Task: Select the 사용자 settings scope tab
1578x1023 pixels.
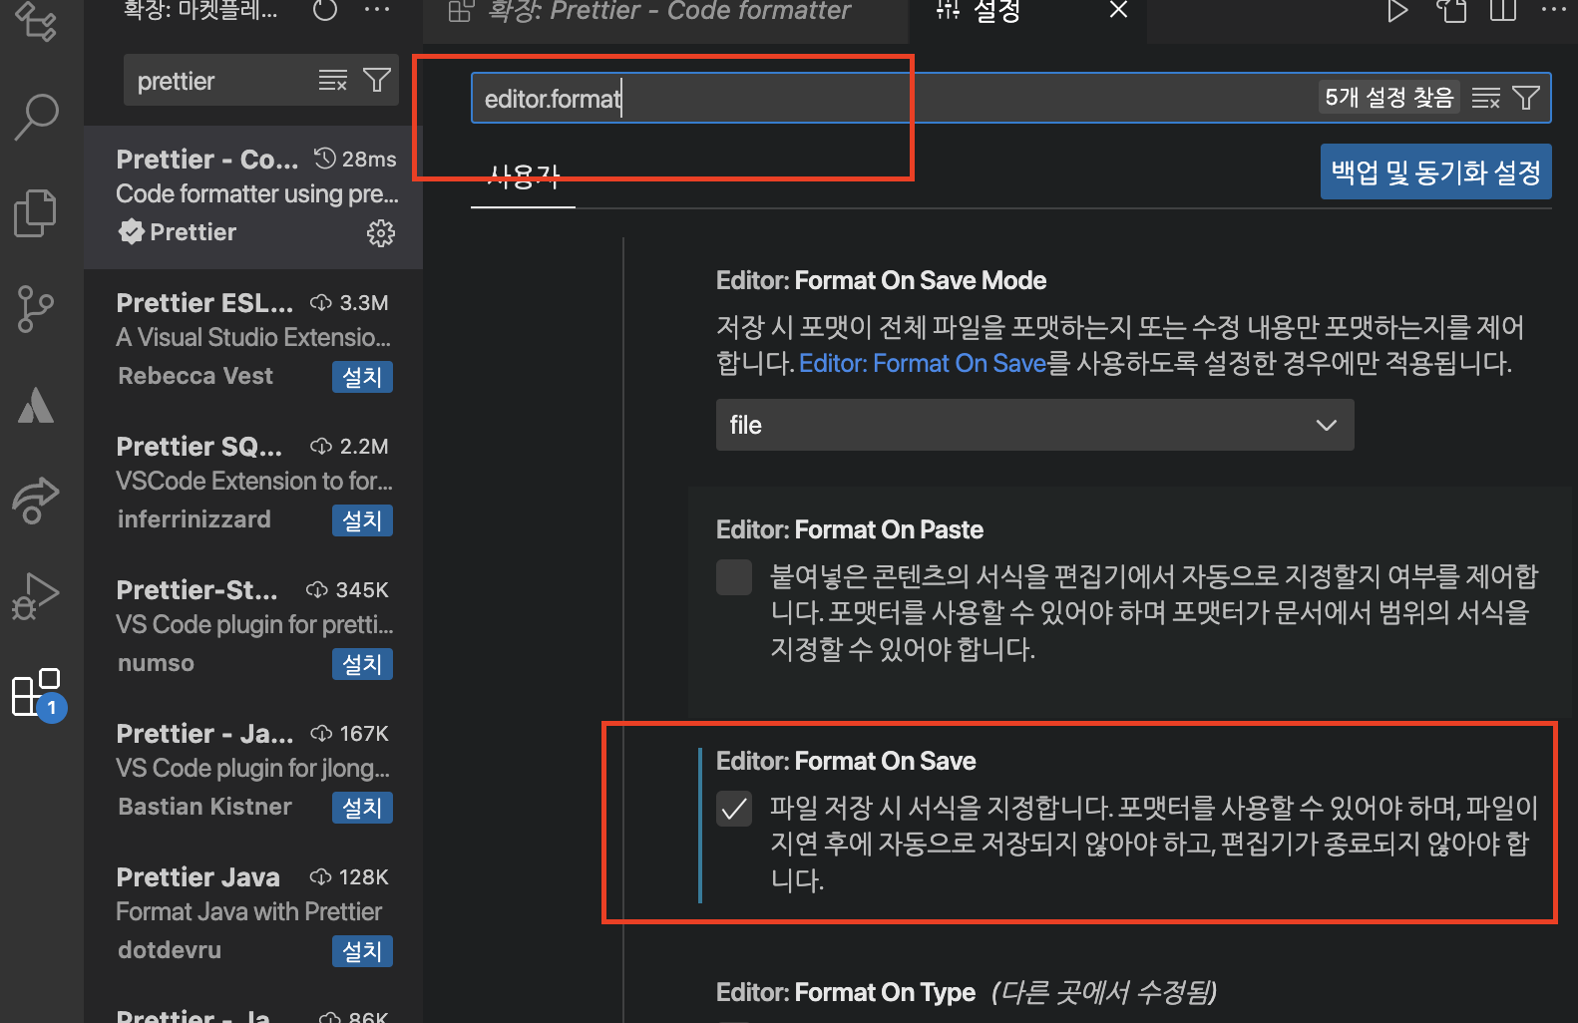Action: point(523,177)
